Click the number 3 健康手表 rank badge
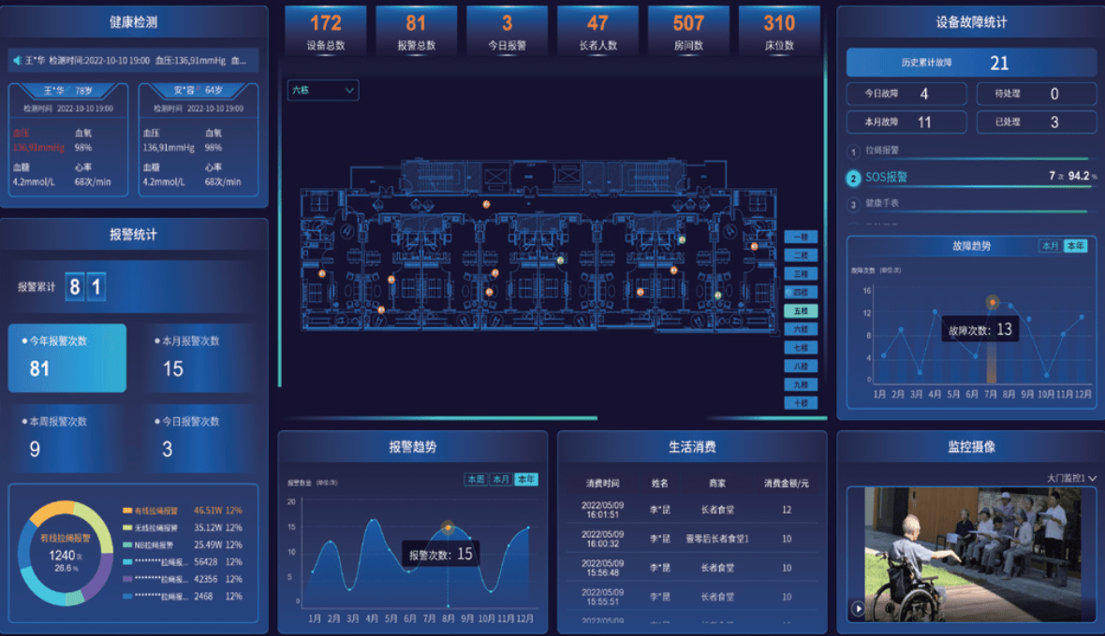 [x=853, y=204]
